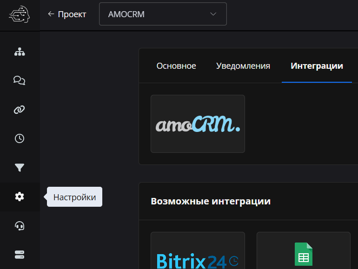Open the server storage sidebar icon
The height and width of the screenshot is (269, 358).
[x=19, y=255]
